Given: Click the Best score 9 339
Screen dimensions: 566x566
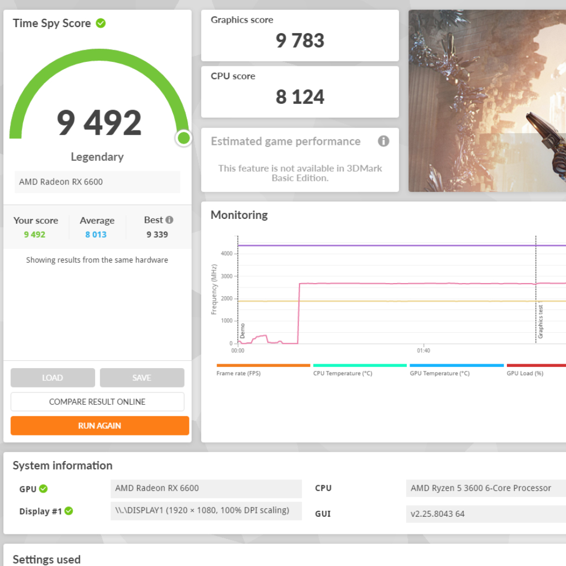Looking at the screenshot, I should (157, 234).
